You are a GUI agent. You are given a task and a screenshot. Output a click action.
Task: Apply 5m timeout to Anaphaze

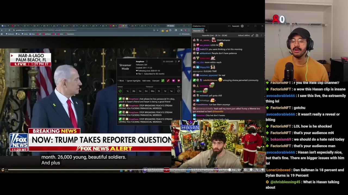click(x=146, y=91)
